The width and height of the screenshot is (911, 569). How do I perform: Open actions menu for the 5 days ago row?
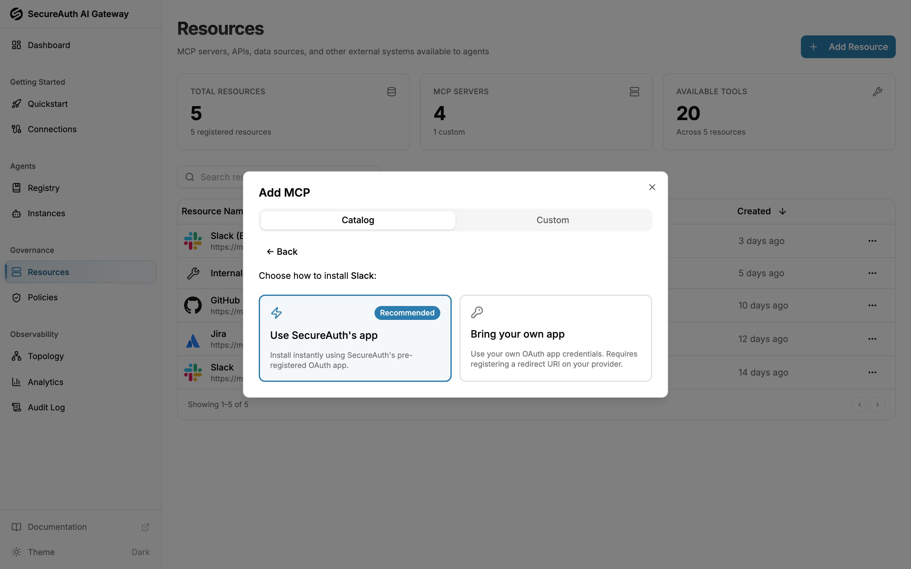click(872, 273)
